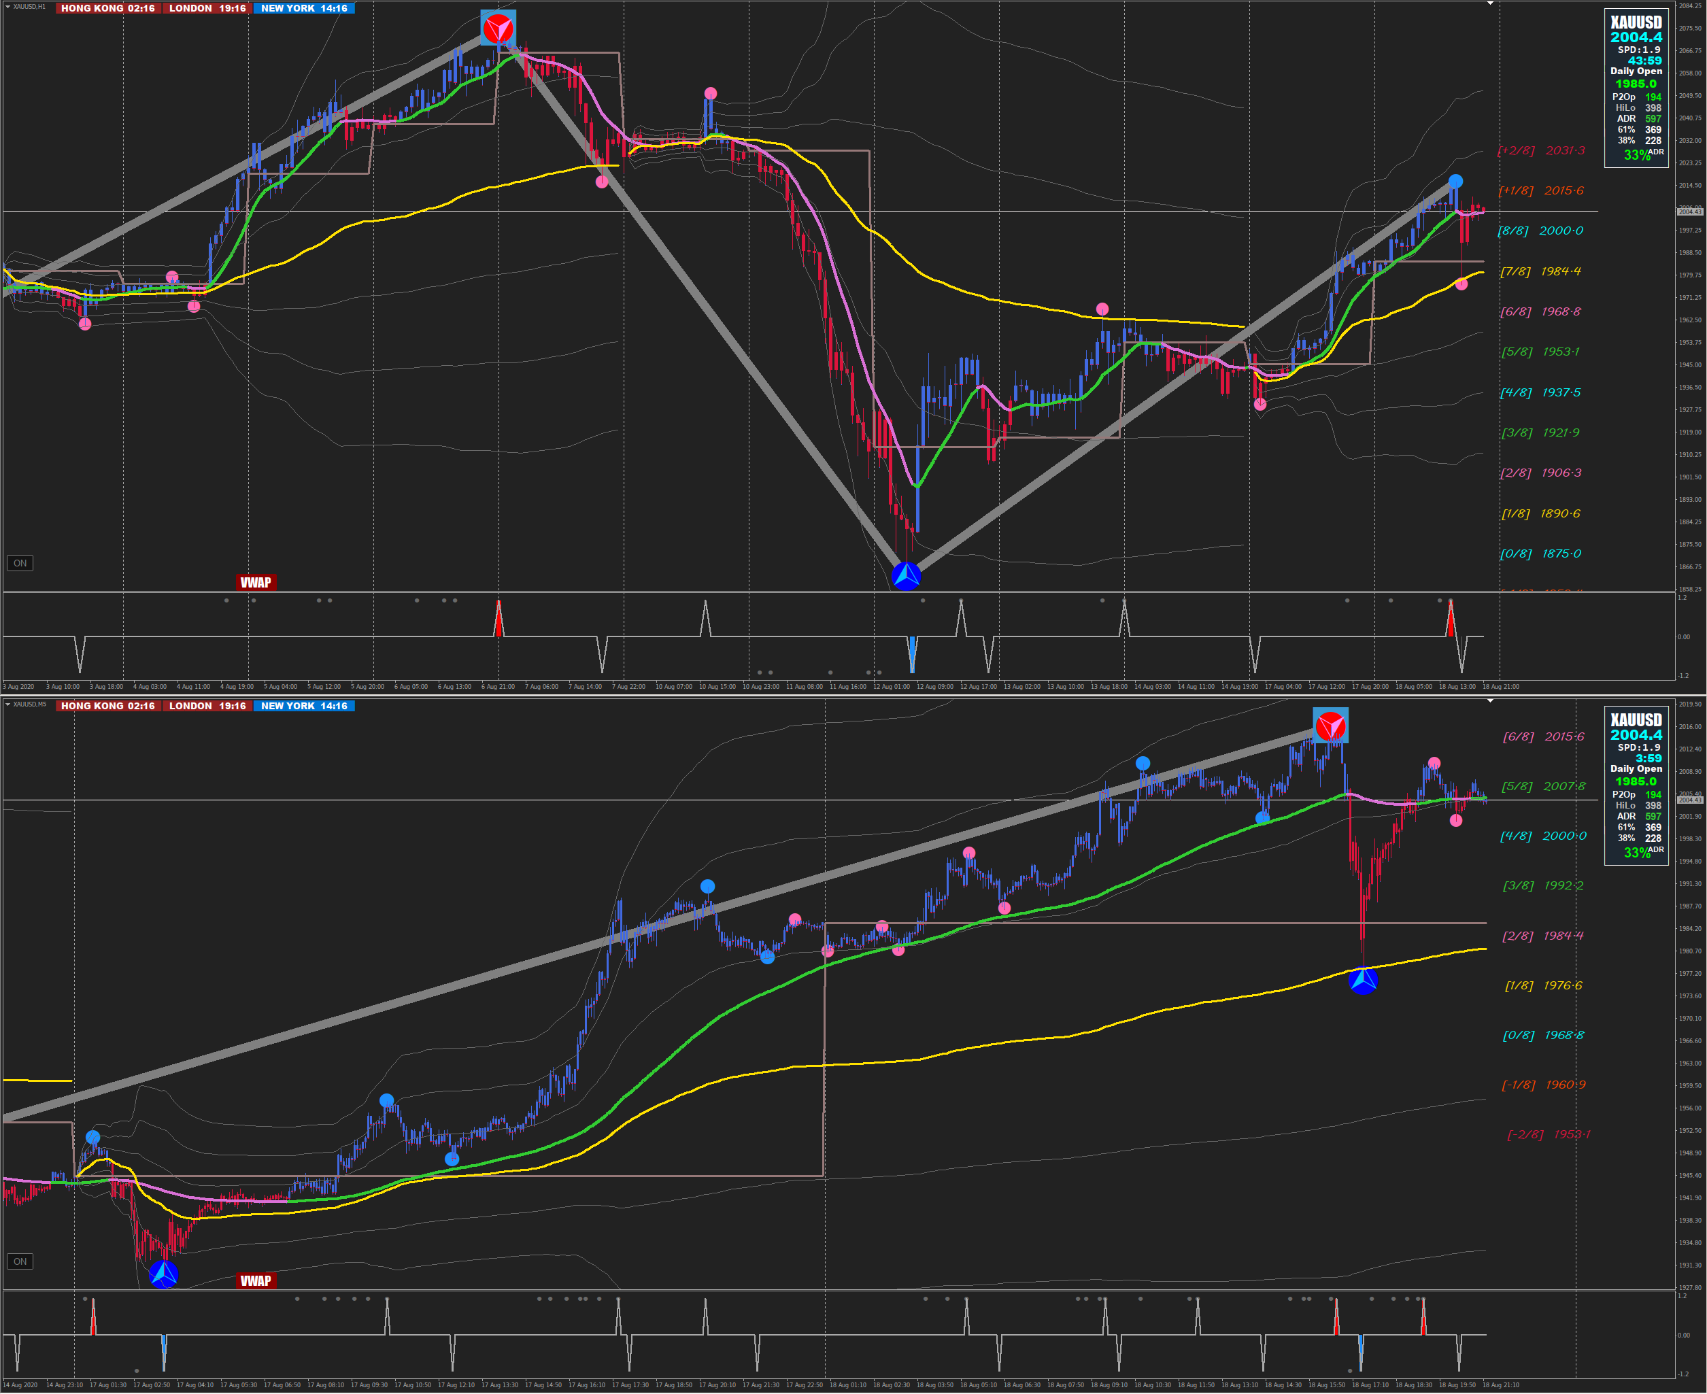Image resolution: width=1707 pixels, height=1394 pixels.
Task: Click blue buy arrow icon near 1976.6 level
Action: click(x=1363, y=981)
